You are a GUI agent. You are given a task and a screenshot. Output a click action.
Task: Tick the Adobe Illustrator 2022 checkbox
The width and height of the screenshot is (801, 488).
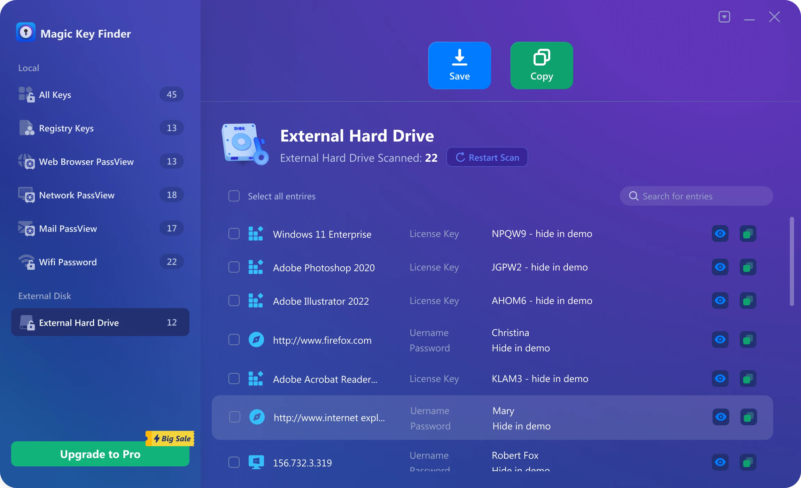[234, 300]
